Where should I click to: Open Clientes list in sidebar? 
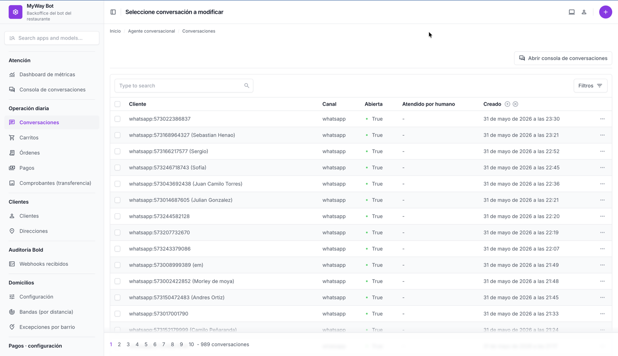pyautogui.click(x=52, y=216)
